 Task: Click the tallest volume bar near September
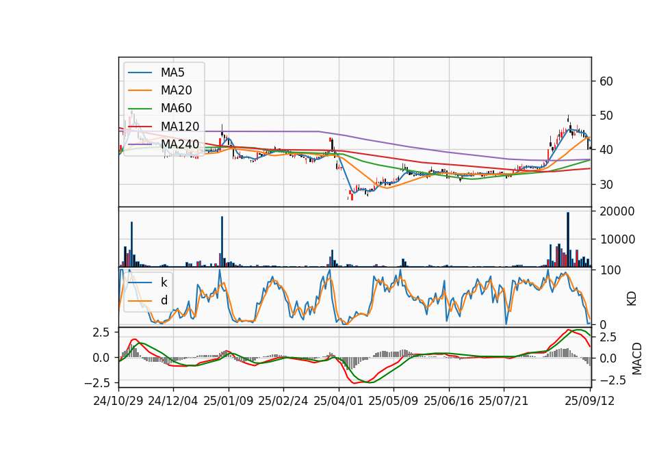click(568, 239)
